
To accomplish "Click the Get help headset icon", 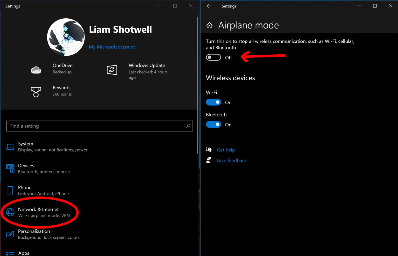I will (209, 150).
